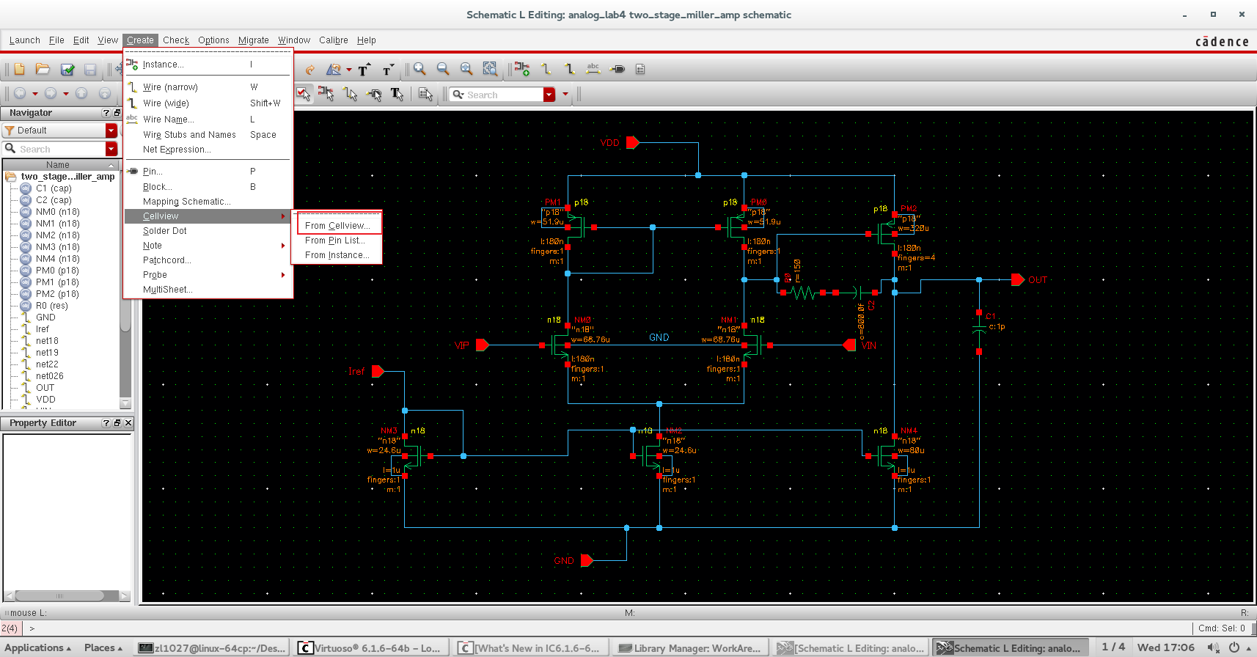Click the Go Up hierarchy toolbar icon
Viewport: 1257px width, 657px height.
[81, 93]
